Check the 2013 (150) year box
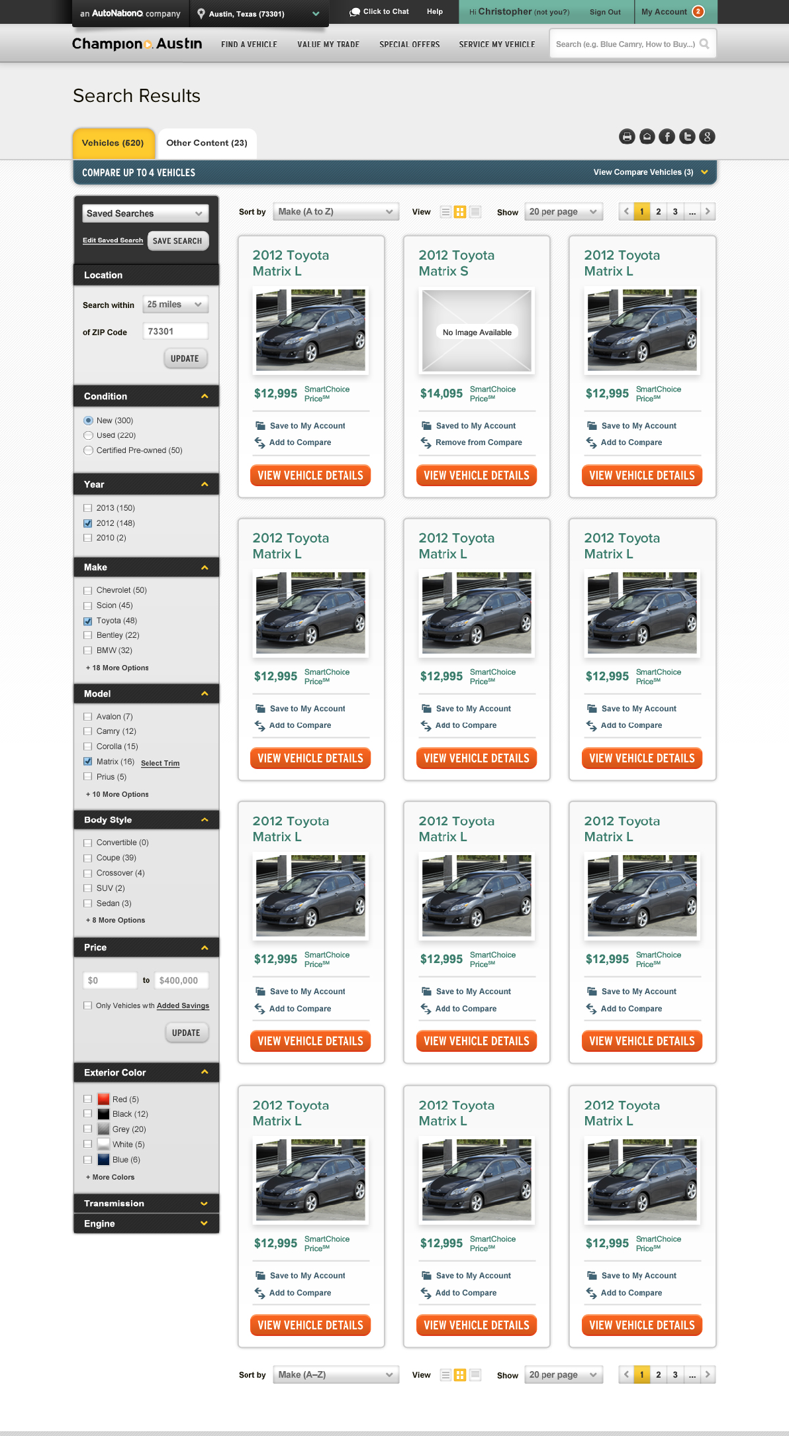This screenshot has width=789, height=1436. point(87,508)
